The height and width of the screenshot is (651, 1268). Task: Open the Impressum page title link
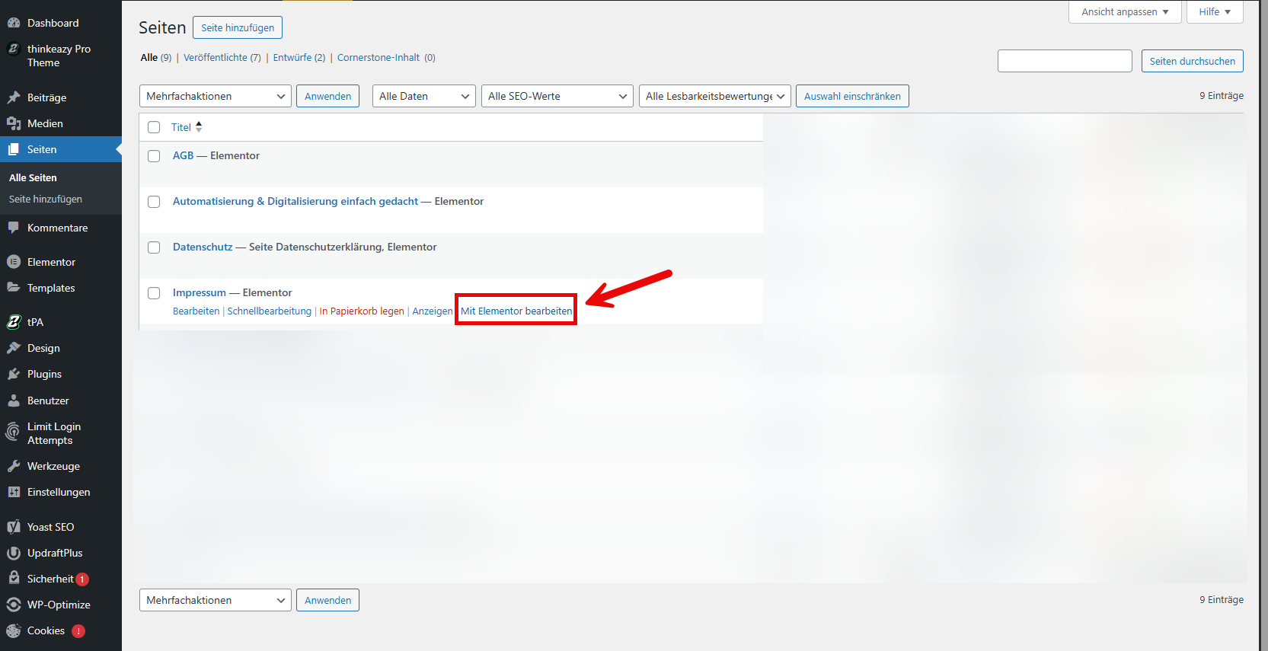[200, 292]
